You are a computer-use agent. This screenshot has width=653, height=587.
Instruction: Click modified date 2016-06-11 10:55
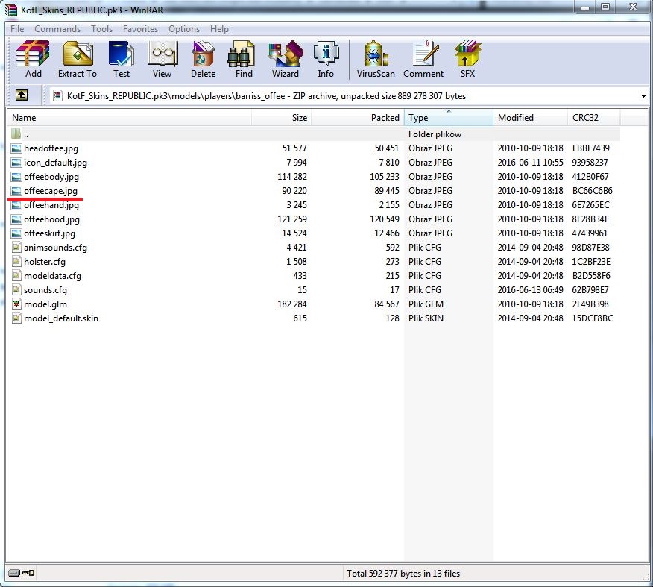click(530, 163)
